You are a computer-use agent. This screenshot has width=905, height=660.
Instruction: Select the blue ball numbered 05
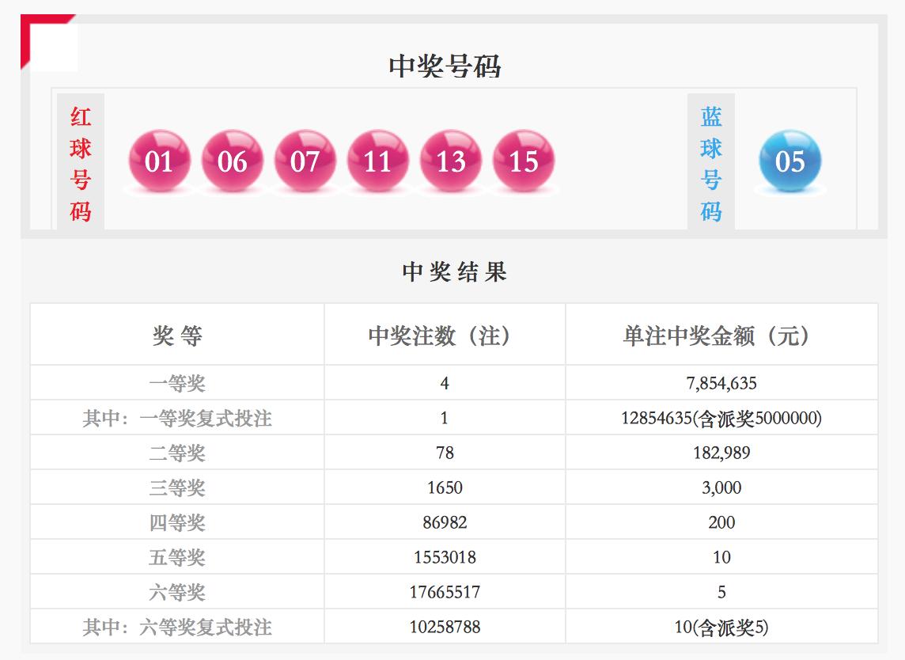point(790,159)
